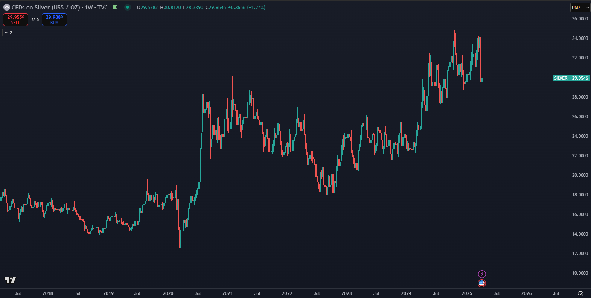Screen dimensions: 591x298
Task: Click the 2020 label on the time axis
Action: click(x=168, y=293)
